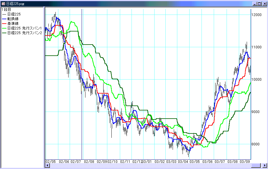Click the empty horizontal scrollbar track
The height and width of the screenshot is (169, 268).
click(146, 166)
